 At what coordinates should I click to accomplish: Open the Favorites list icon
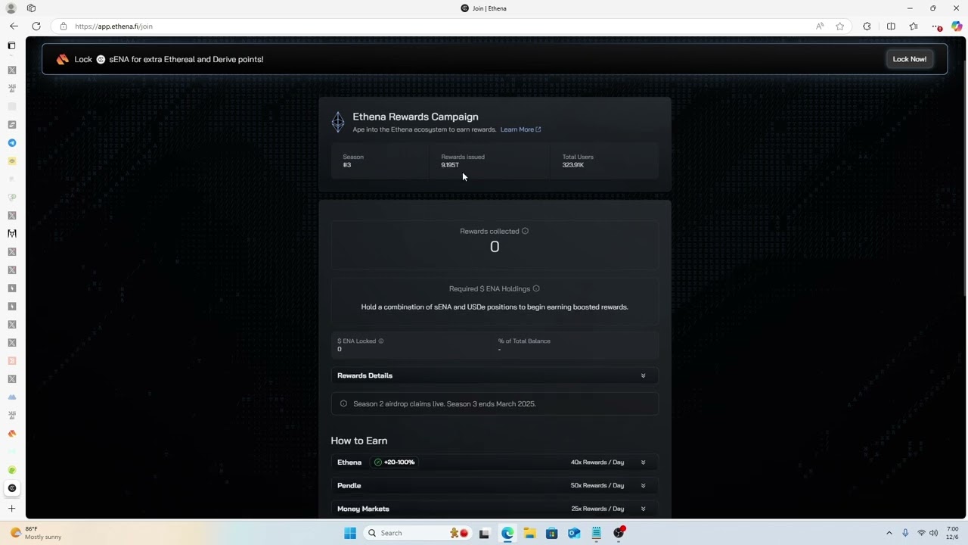click(914, 26)
